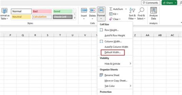Select column U header

[73, 35]
